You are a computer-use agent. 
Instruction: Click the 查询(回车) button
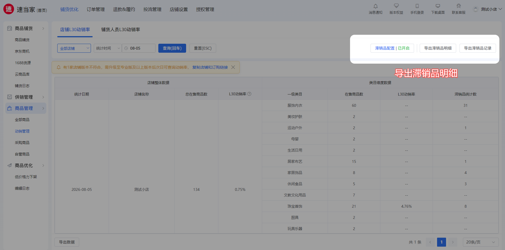point(172,48)
